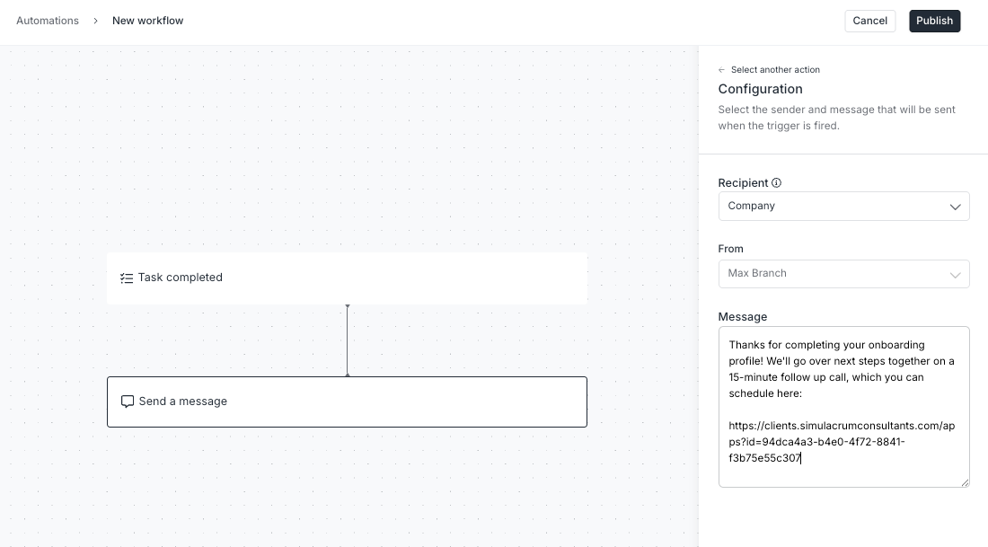Screen dimensions: 988x547
Task: Click the checklist icon in Task completed node
Action: [x=127, y=278]
